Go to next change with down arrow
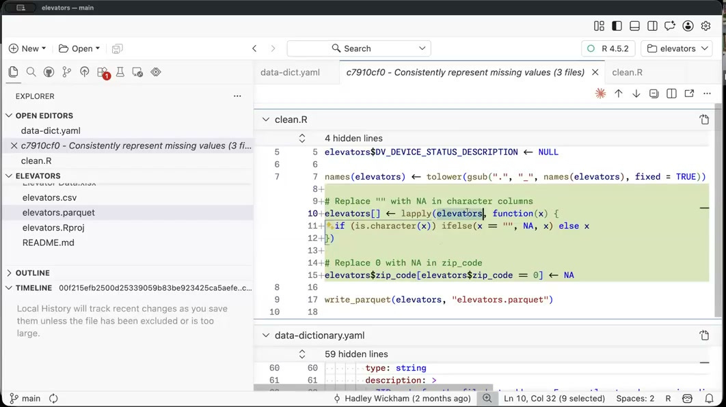This screenshot has width=726, height=407. (x=636, y=94)
